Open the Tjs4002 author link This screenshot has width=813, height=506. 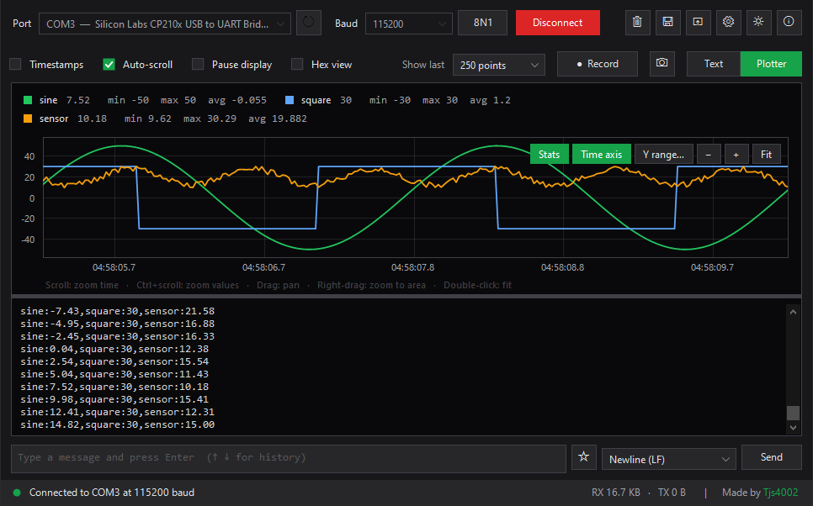point(780,493)
